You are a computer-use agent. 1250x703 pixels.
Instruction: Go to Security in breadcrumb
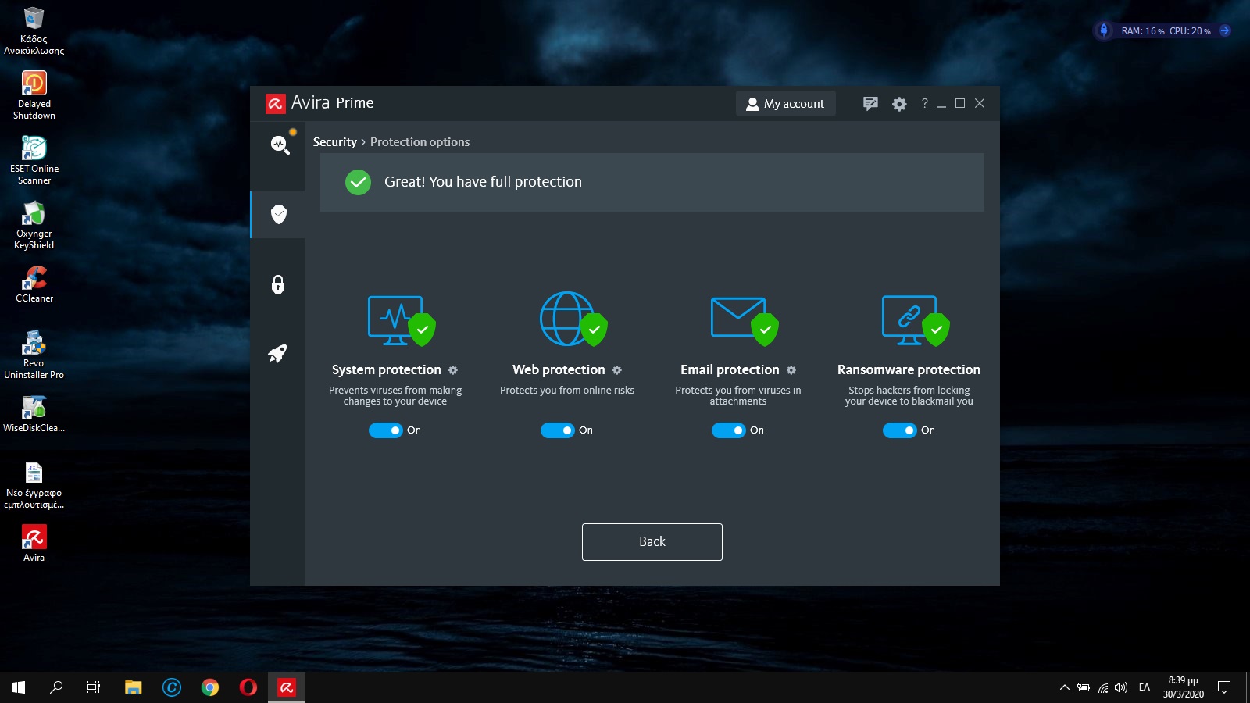[334, 142]
